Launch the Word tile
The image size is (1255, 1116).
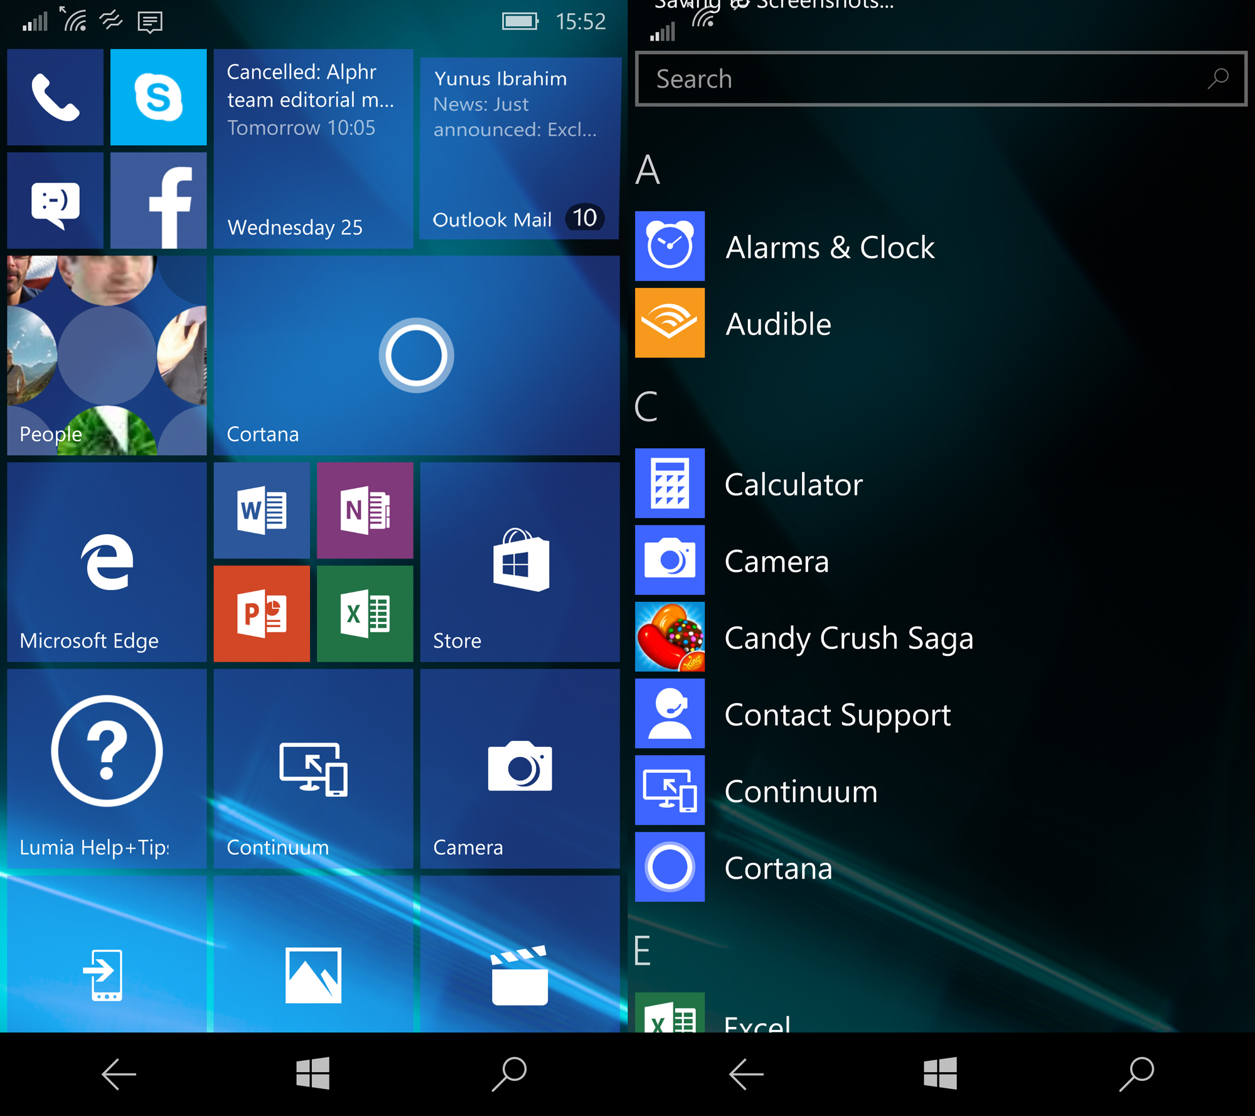tap(262, 510)
